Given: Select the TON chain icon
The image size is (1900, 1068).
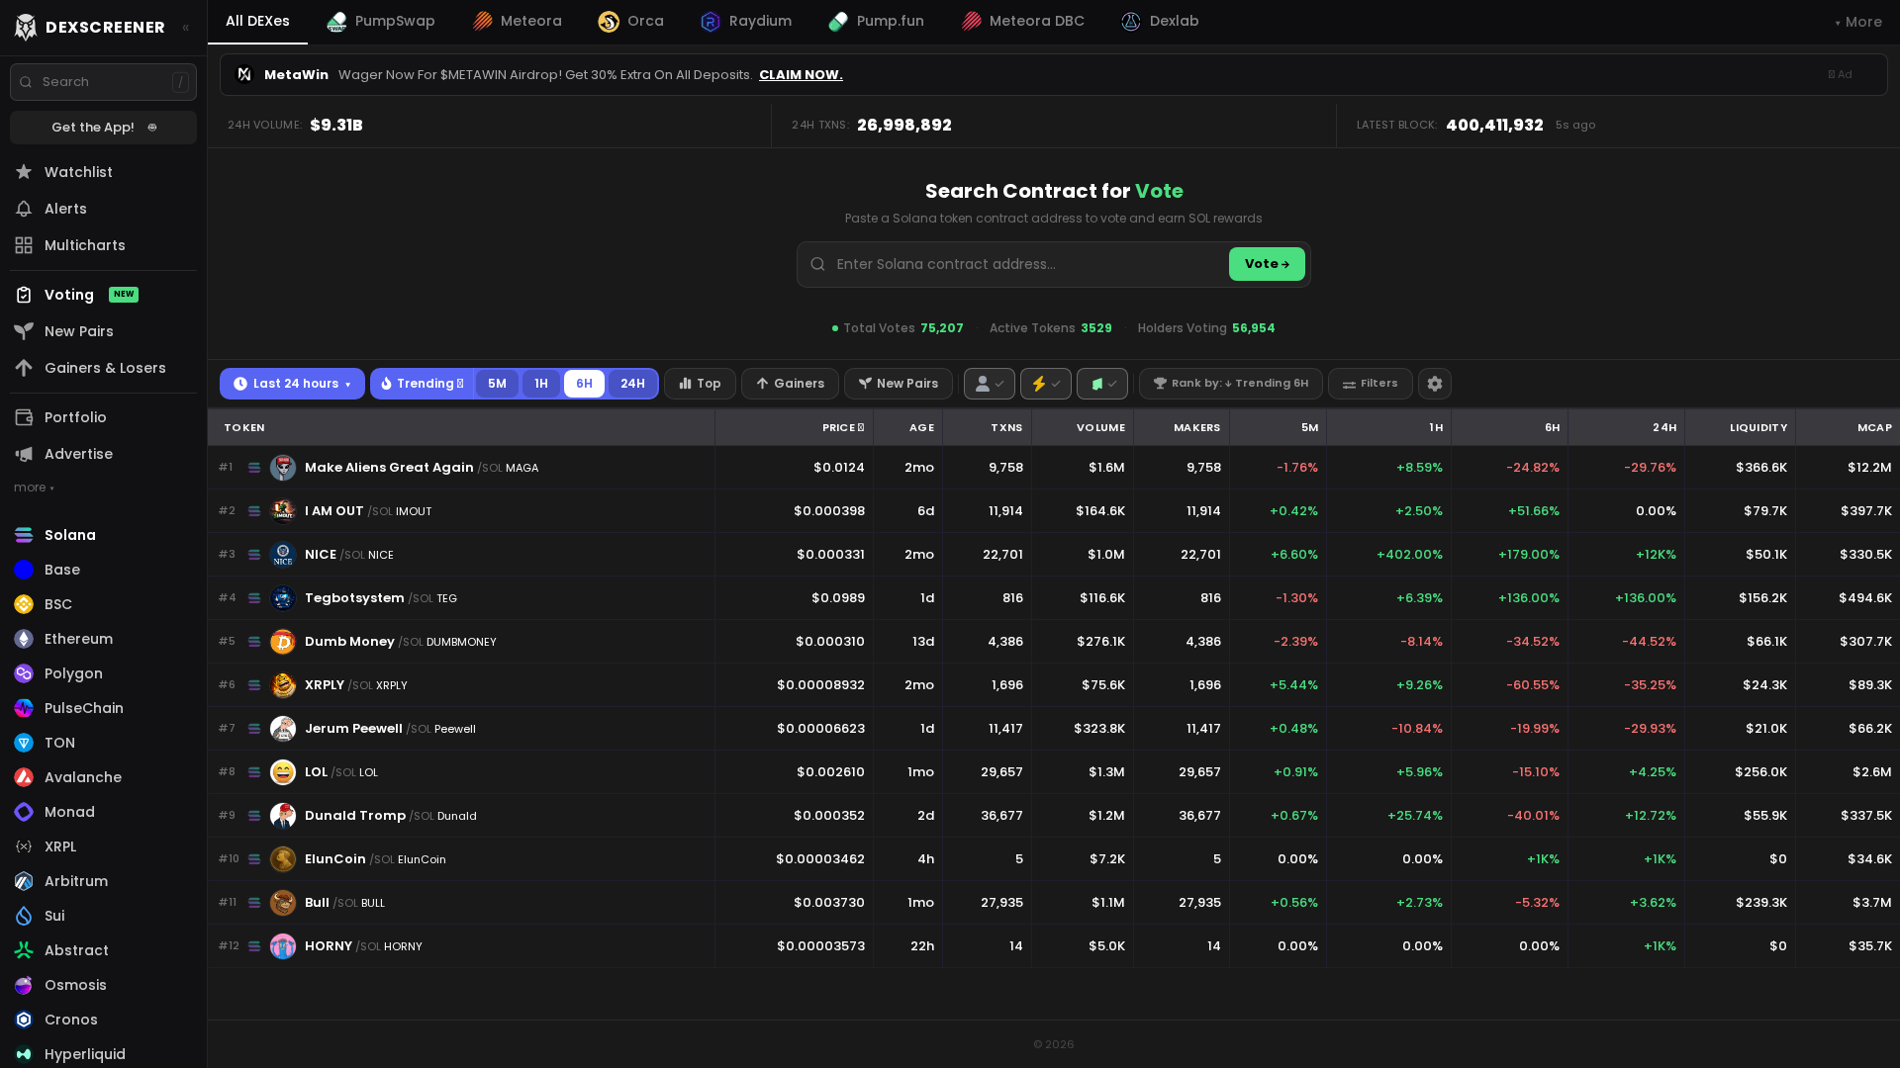Looking at the screenshot, I should (x=24, y=743).
